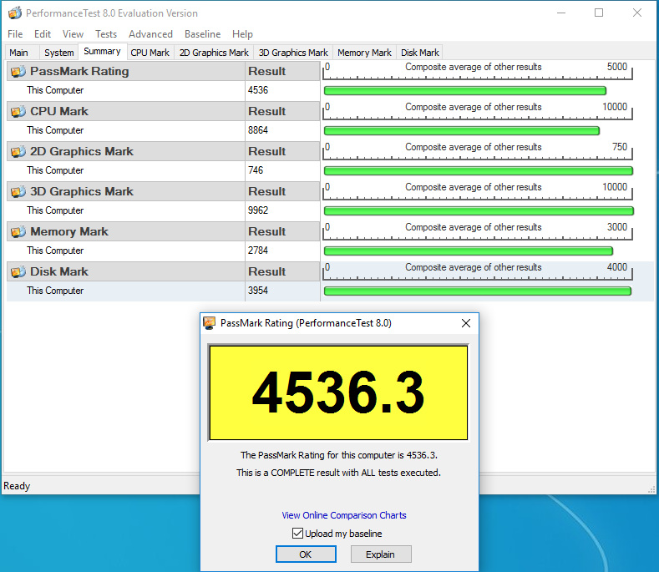Close the PassMark Rating dialog
Screen dimensions: 659x572
(x=466, y=323)
